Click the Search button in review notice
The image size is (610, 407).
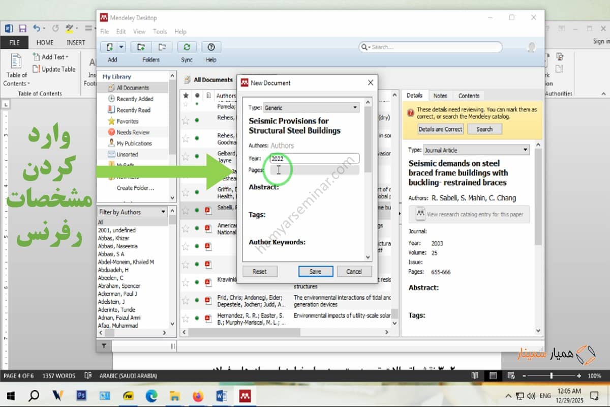484,129
